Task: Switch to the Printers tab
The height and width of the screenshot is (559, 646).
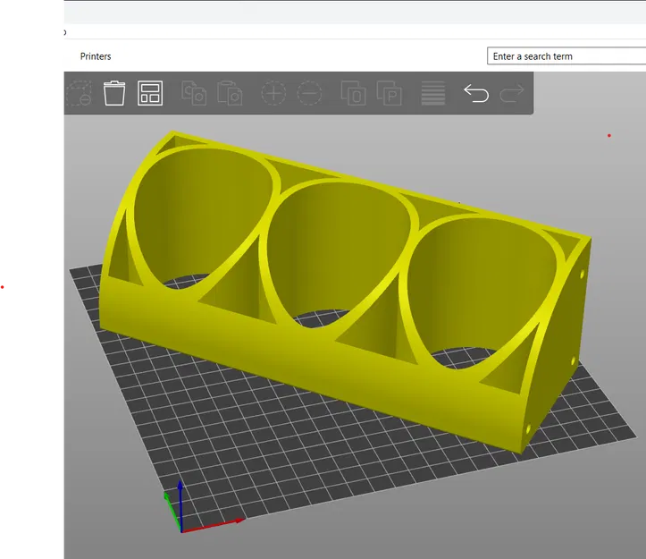Action: pyautogui.click(x=96, y=56)
